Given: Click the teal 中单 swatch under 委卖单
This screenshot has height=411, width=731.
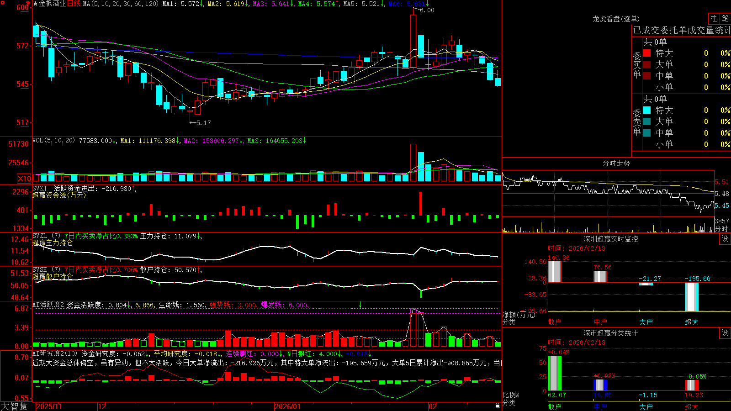Looking at the screenshot, I should [647, 133].
